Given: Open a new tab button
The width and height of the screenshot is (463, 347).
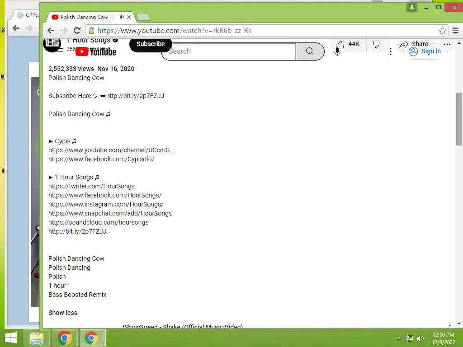Looking at the screenshot, I should (143, 18).
